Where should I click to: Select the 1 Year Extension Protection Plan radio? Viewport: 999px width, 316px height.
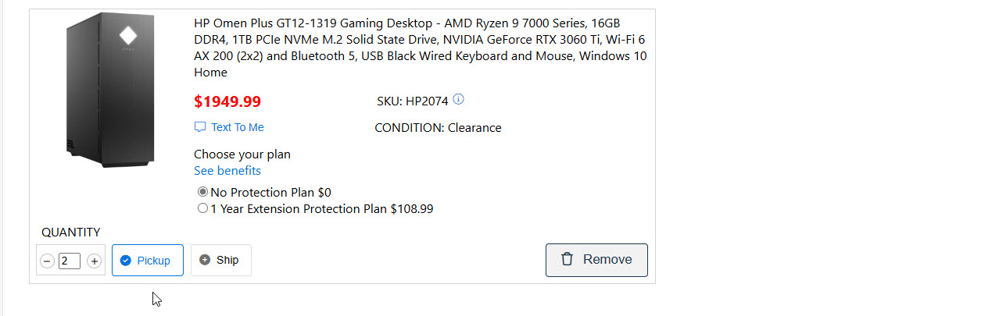203,208
